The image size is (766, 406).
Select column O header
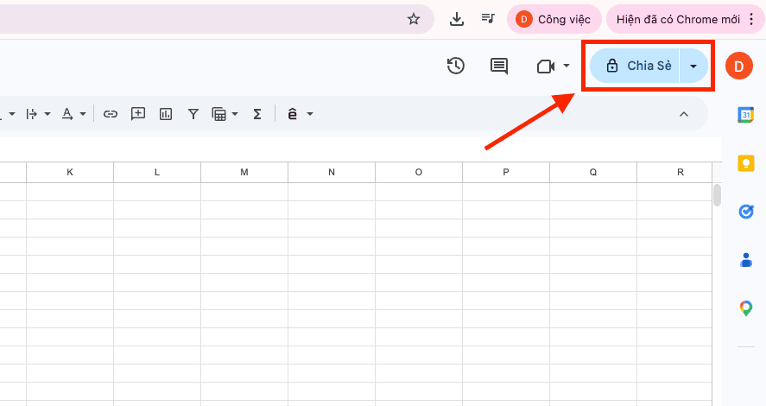click(419, 172)
